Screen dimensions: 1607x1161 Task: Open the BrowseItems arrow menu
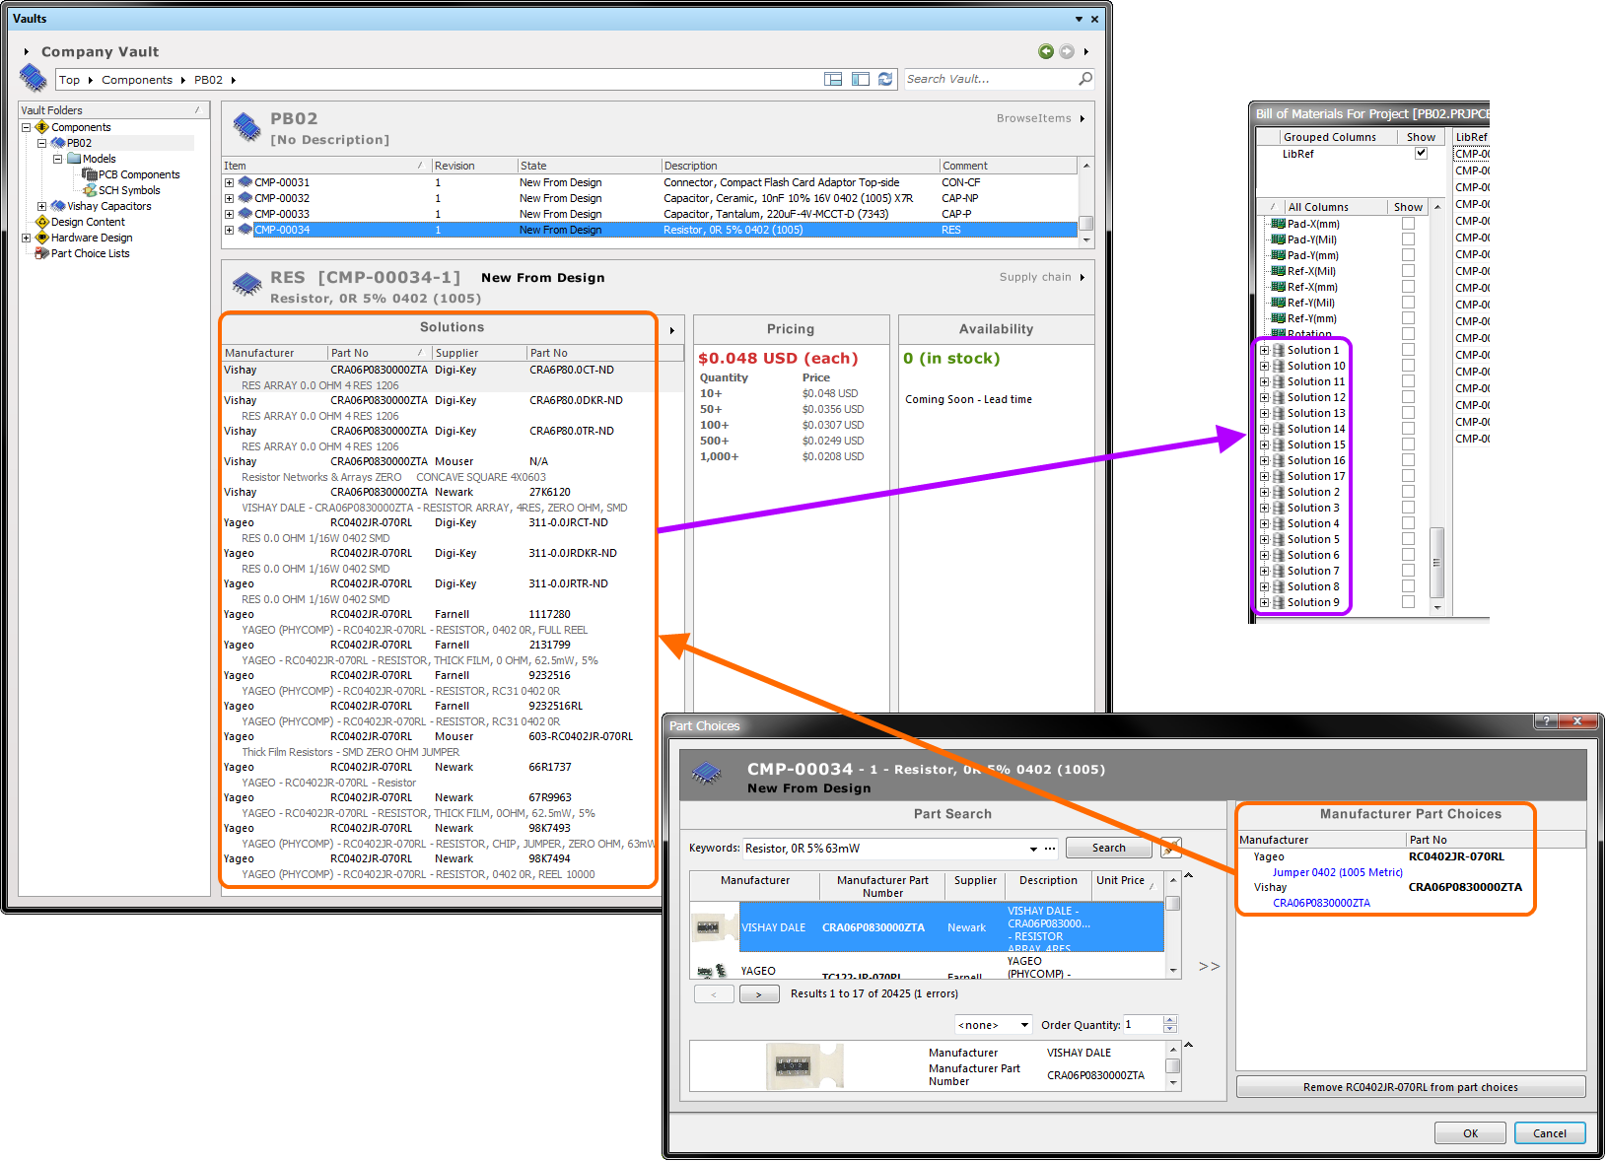[x=1083, y=118]
